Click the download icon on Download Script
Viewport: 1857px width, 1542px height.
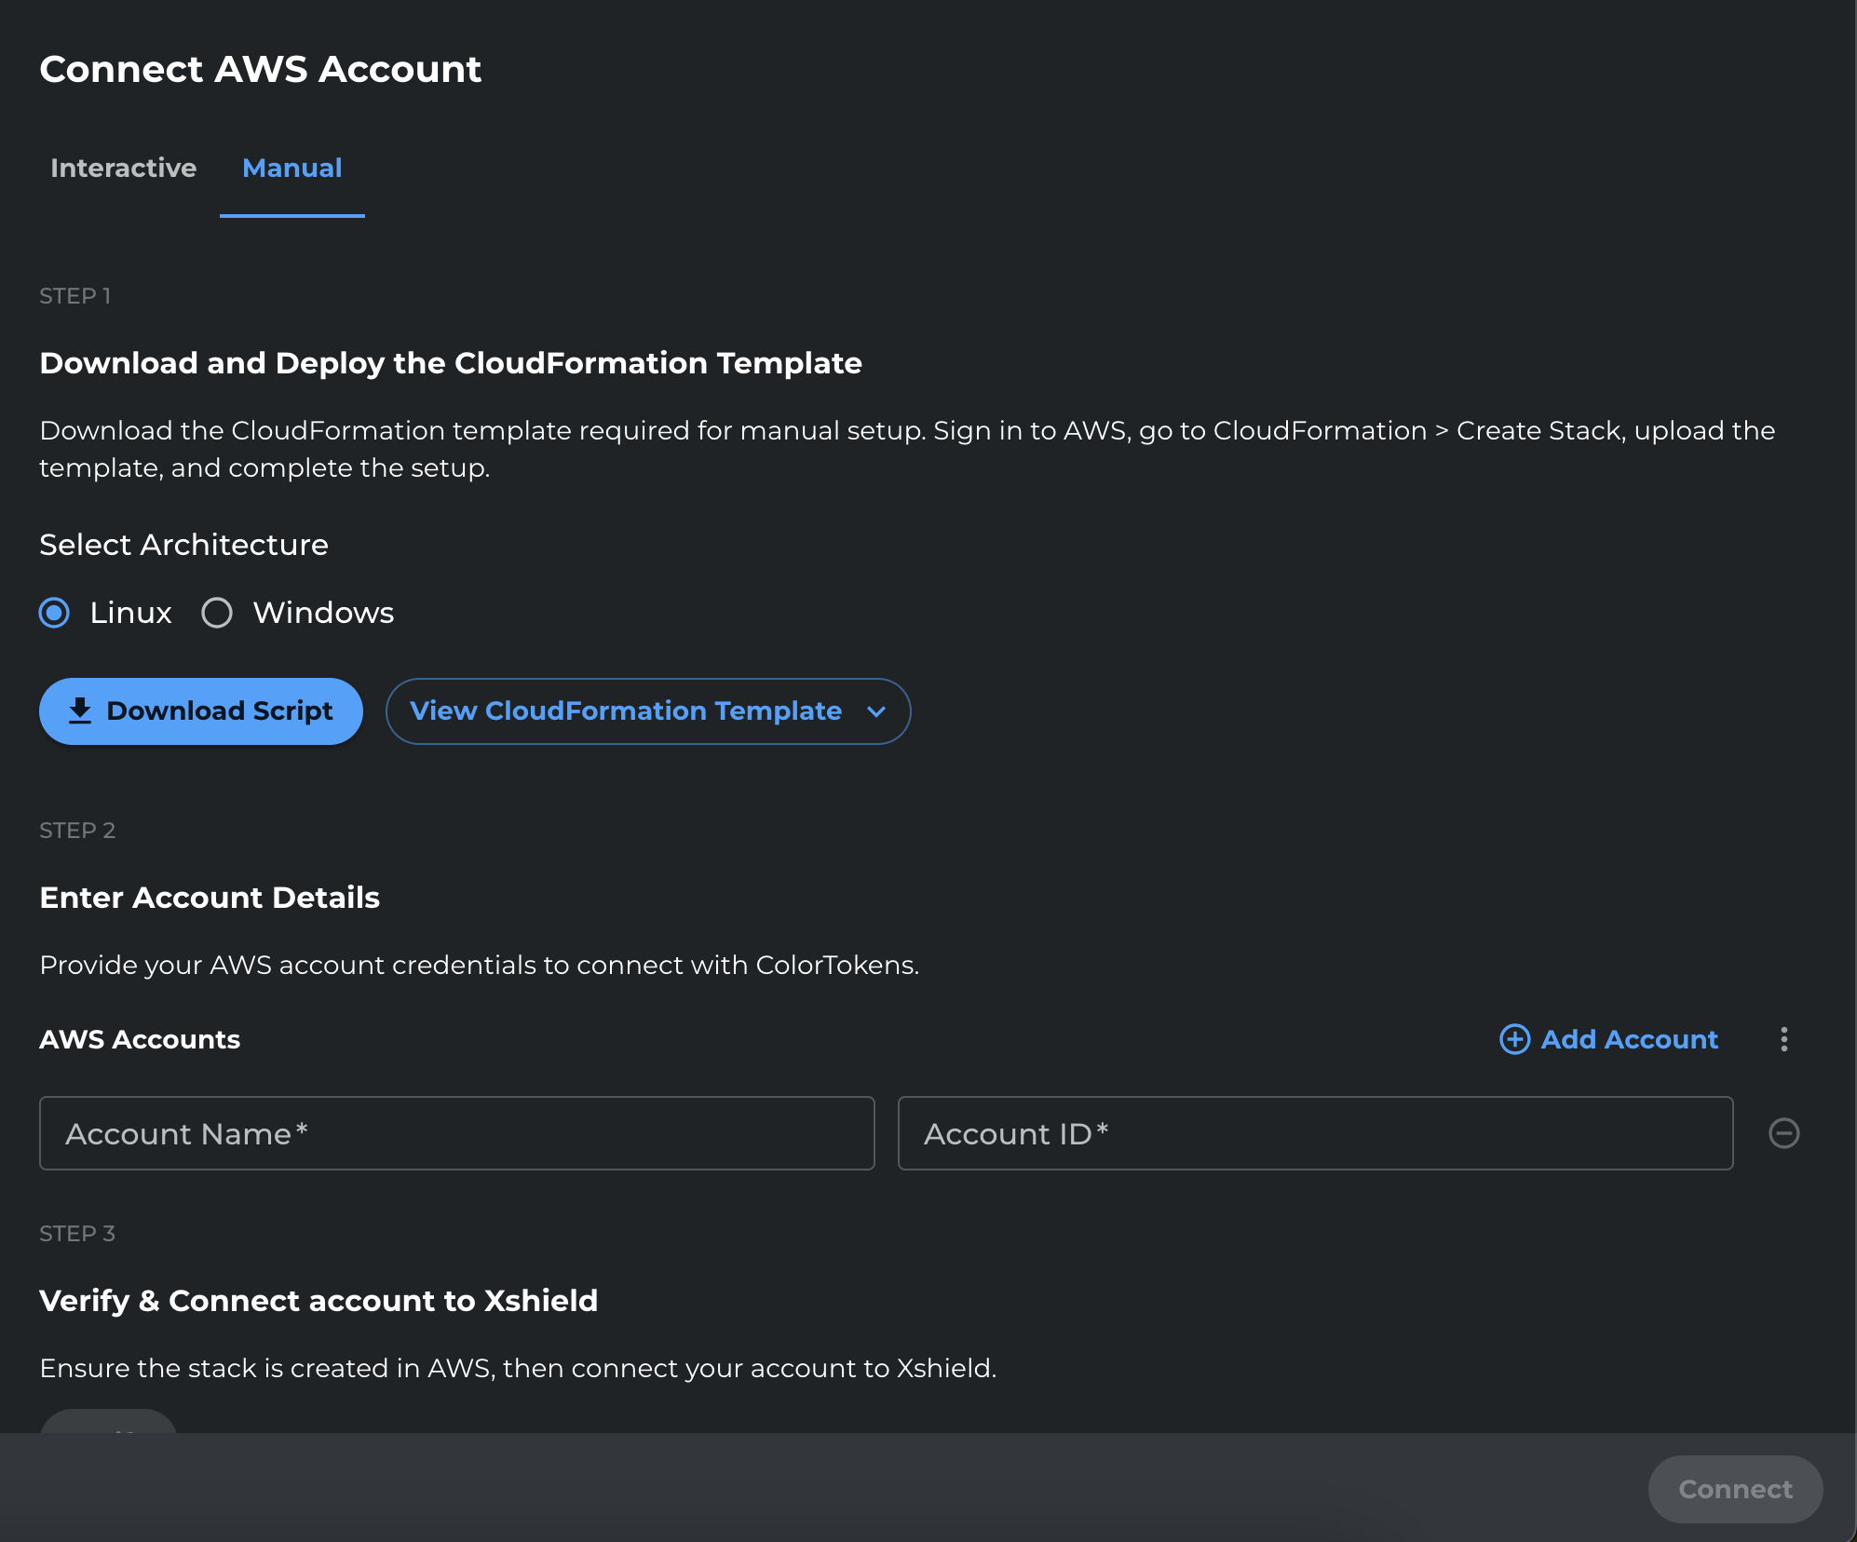click(80, 710)
